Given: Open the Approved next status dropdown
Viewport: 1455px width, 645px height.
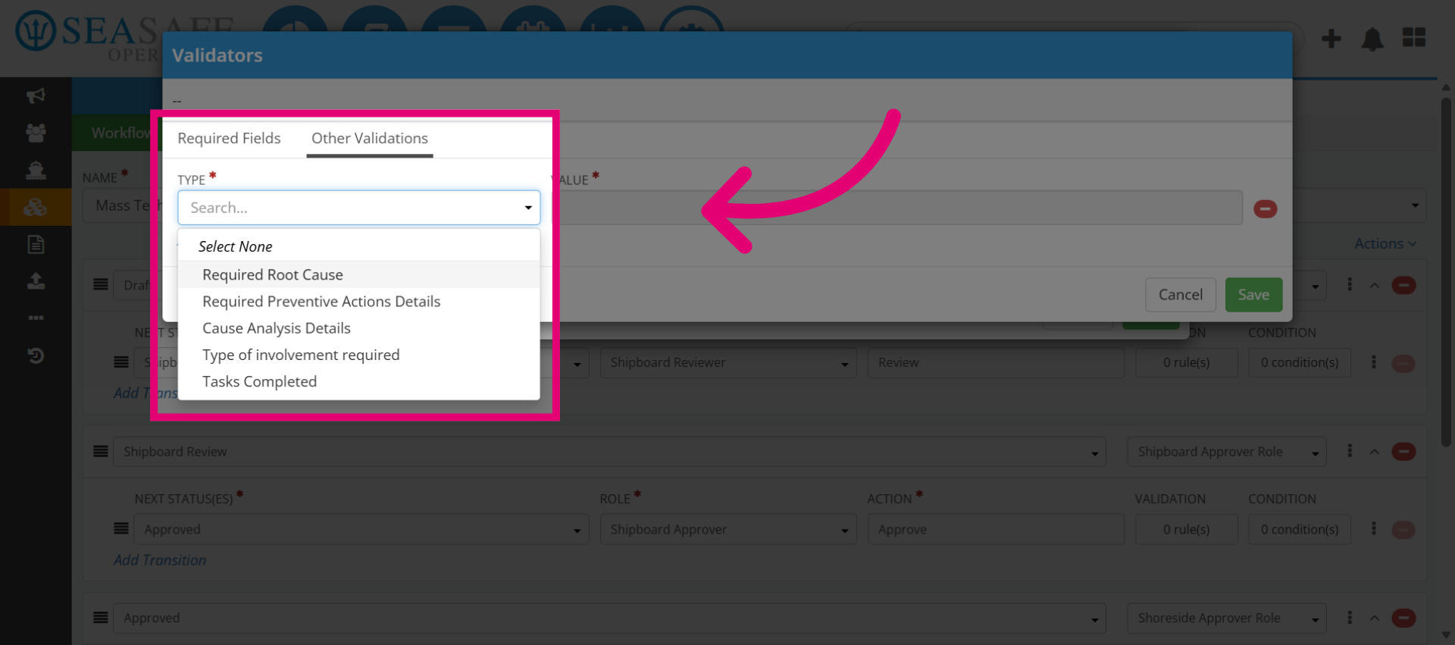Looking at the screenshot, I should coord(361,529).
